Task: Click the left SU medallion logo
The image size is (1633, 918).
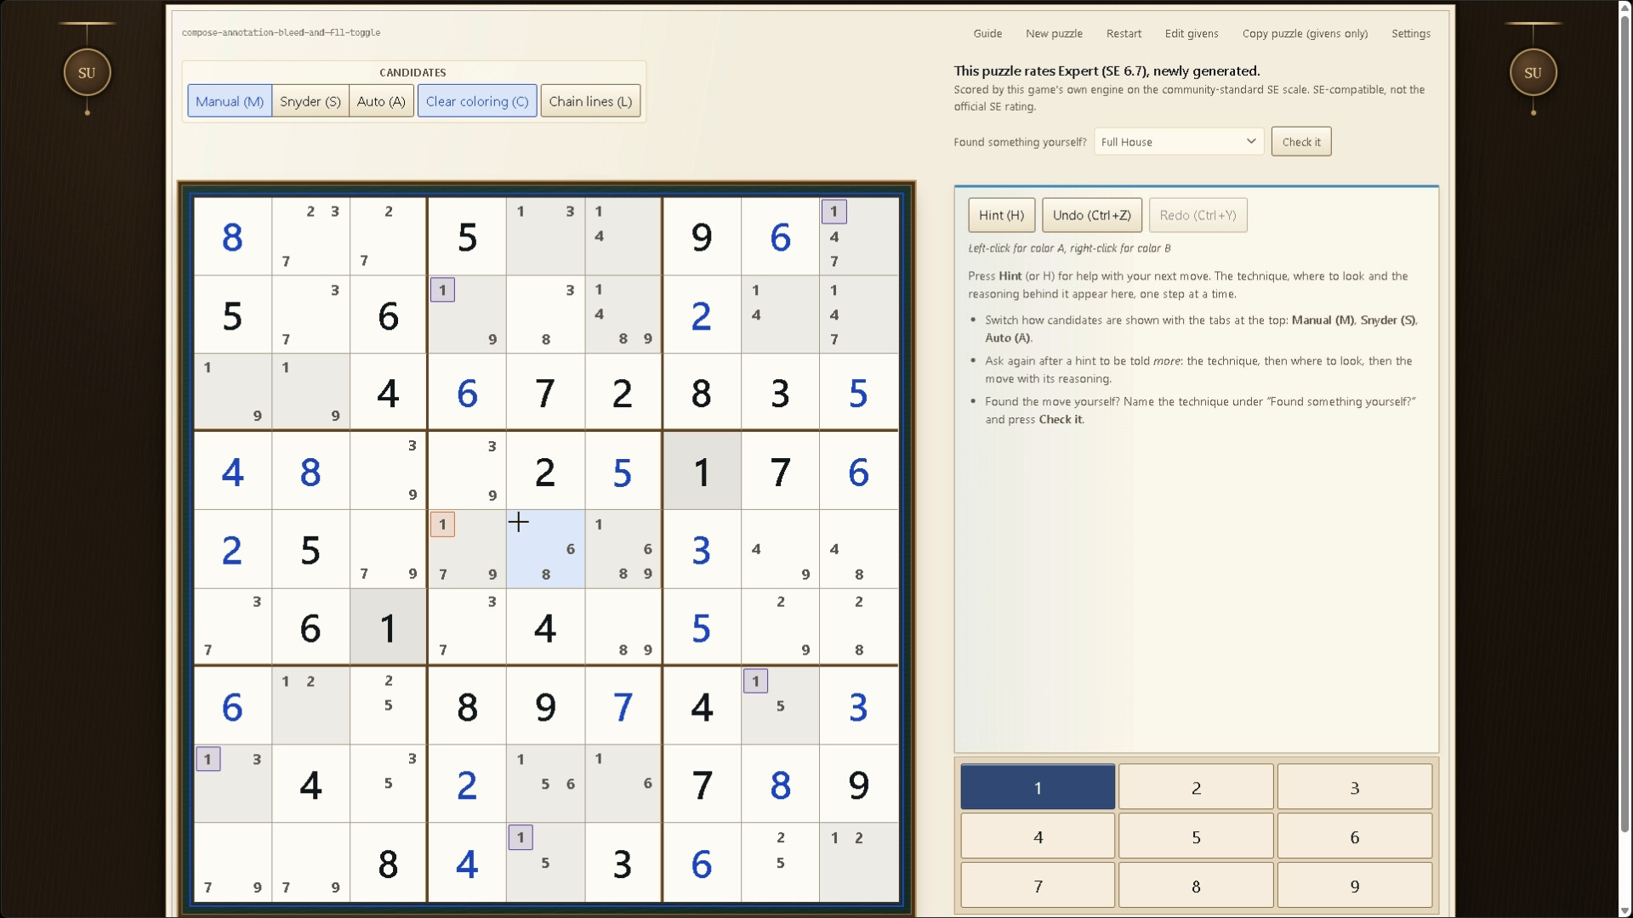Action: pos(87,72)
